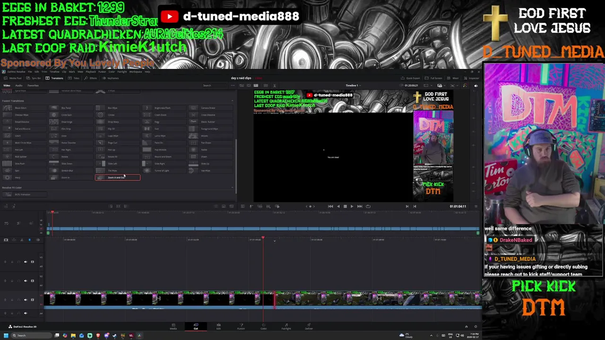Open the Windows Start menu
The width and height of the screenshot is (605, 340).
pos(6,336)
